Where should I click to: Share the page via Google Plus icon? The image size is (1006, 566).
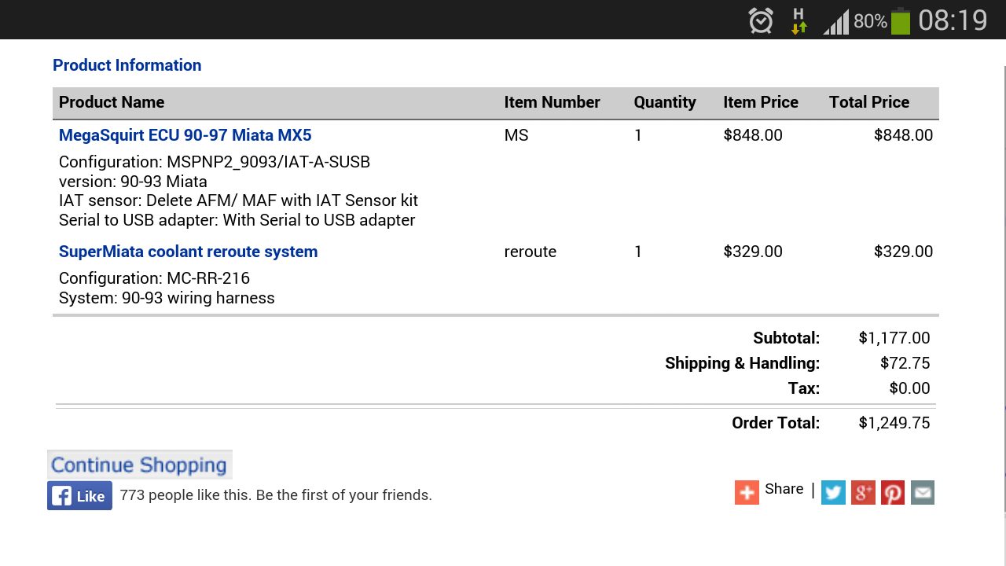click(863, 493)
